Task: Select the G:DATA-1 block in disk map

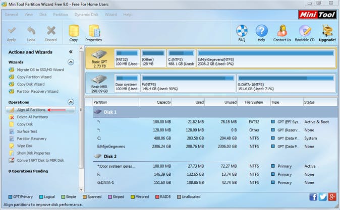Action: tap(286, 83)
